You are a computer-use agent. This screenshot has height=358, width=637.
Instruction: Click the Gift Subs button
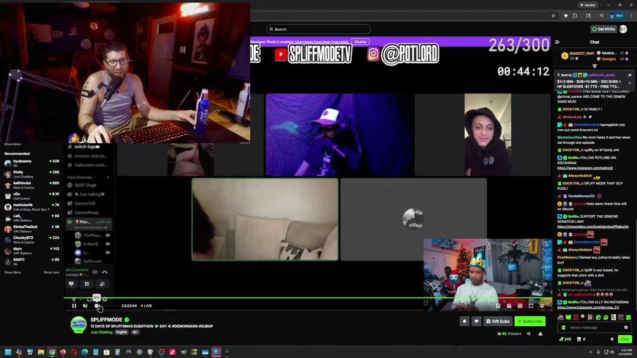coord(498,321)
